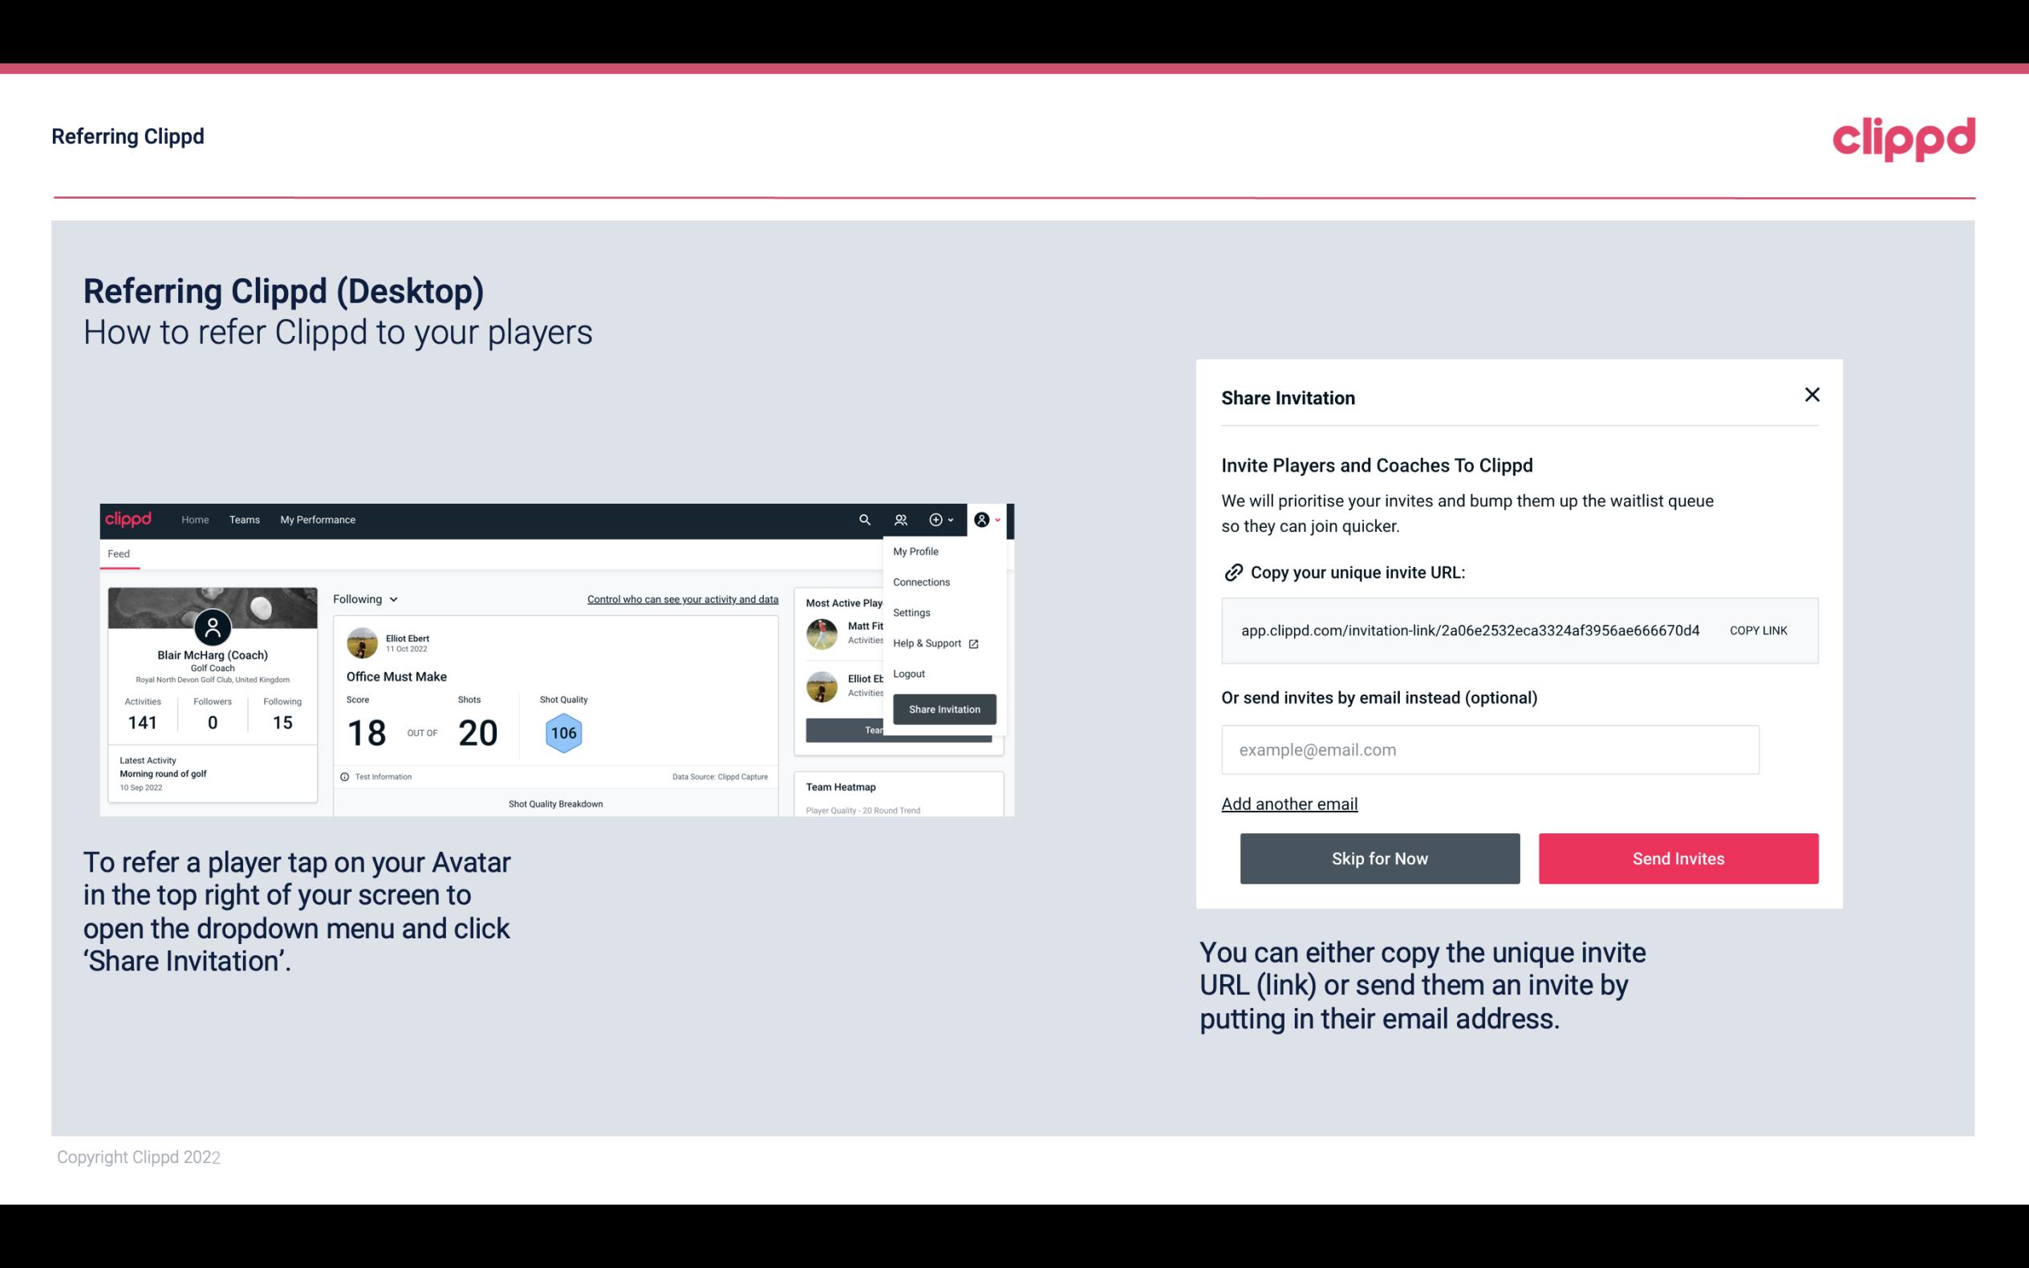Click 'Add another email' link in modal
The height and width of the screenshot is (1268, 2029).
click(1287, 802)
